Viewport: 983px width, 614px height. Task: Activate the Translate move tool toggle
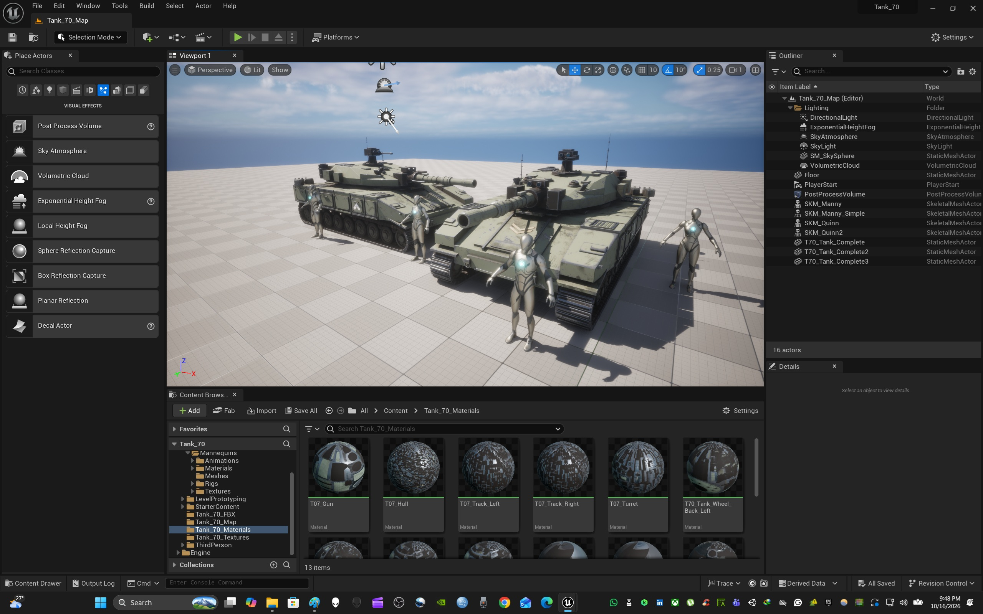tap(575, 70)
